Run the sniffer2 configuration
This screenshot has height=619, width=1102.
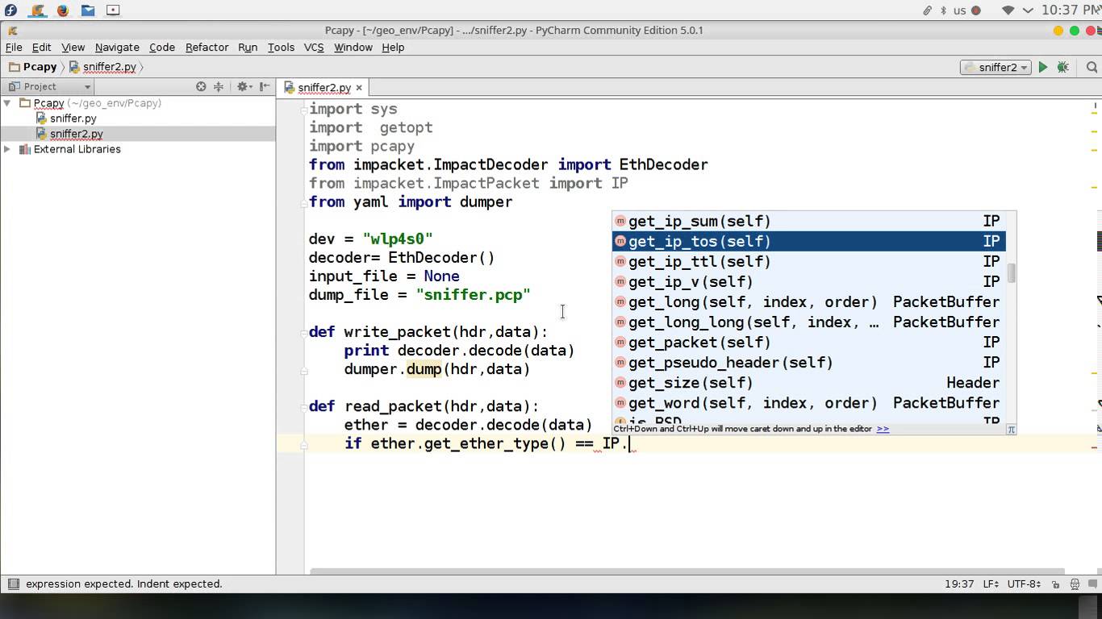tap(1042, 68)
